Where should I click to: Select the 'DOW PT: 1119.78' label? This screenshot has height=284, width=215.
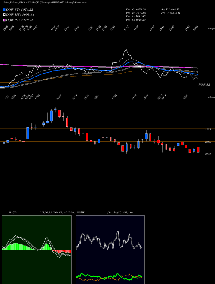19,20
